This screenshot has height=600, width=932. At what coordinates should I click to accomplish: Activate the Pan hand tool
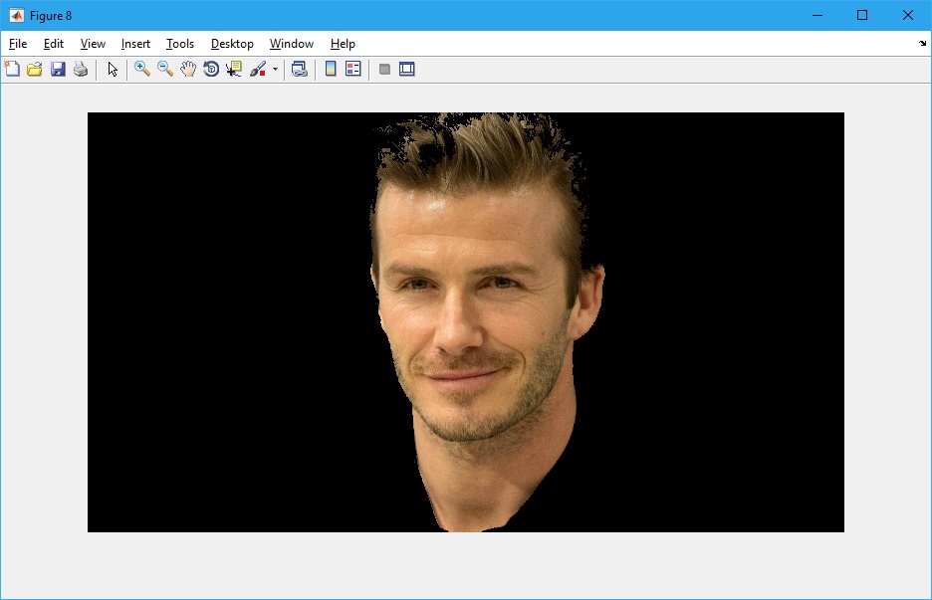tap(188, 70)
